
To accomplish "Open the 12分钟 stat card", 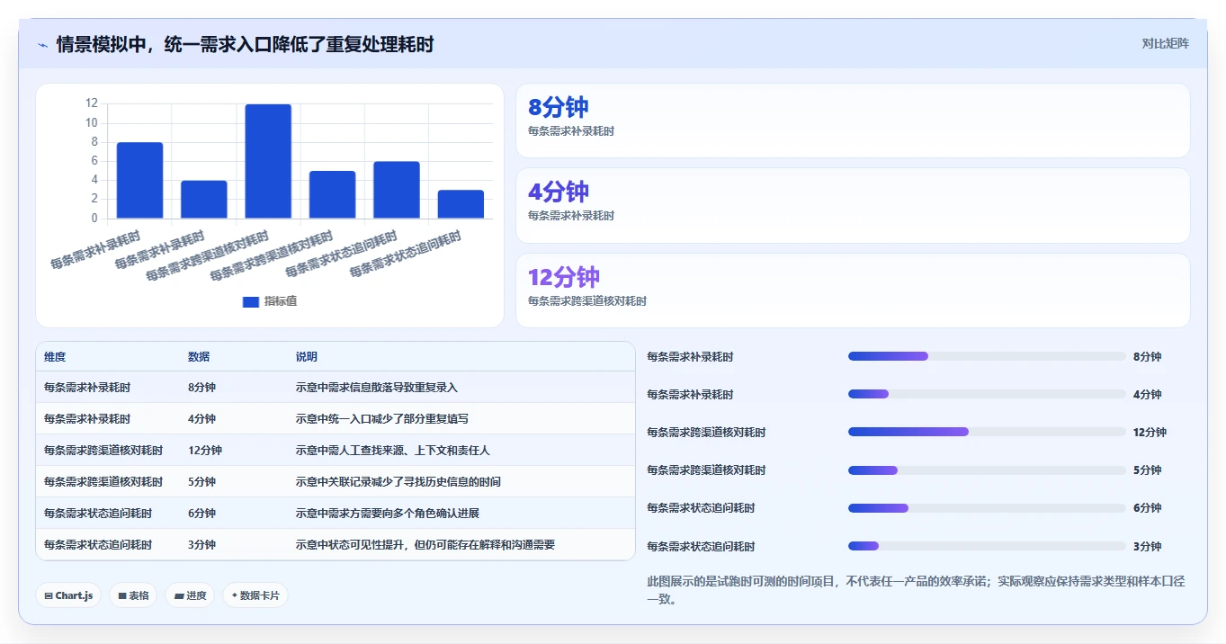I will click(x=853, y=291).
